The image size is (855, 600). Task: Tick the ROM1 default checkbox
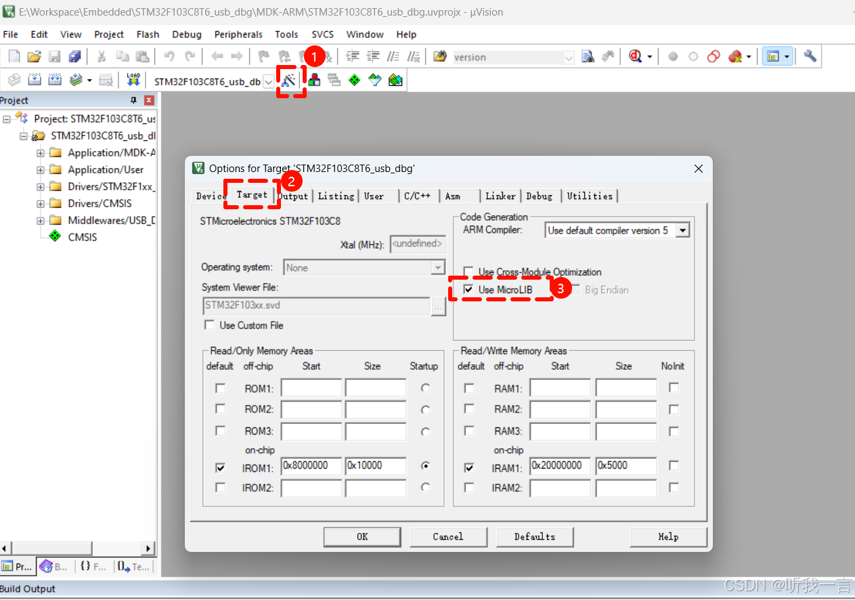(220, 389)
